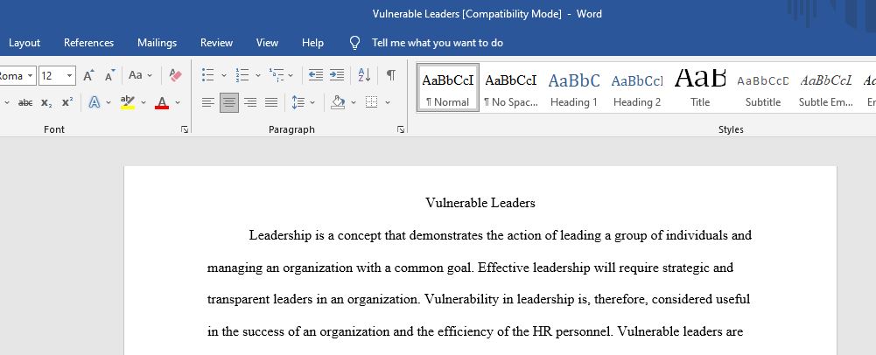Decrease paragraph indent

pyautogui.click(x=316, y=75)
